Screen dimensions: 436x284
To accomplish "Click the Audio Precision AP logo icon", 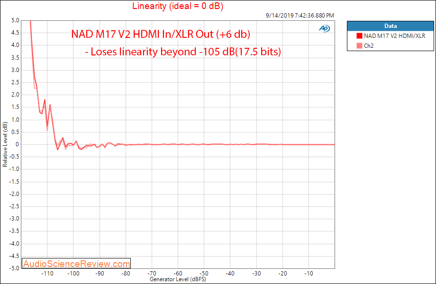I will [x=324, y=28].
